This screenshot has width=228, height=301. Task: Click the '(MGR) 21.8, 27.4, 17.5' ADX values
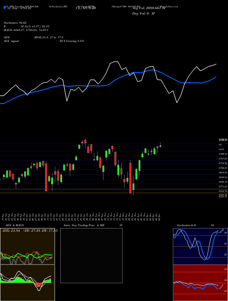[48, 37]
